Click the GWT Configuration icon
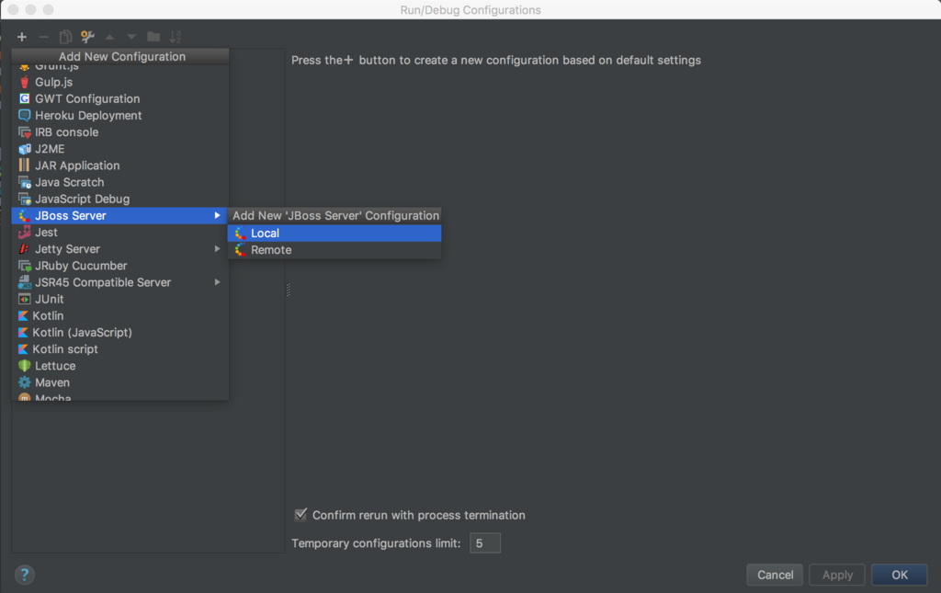 [24, 98]
